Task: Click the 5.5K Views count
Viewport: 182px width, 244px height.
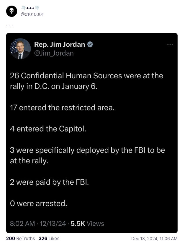Action: pos(87,224)
